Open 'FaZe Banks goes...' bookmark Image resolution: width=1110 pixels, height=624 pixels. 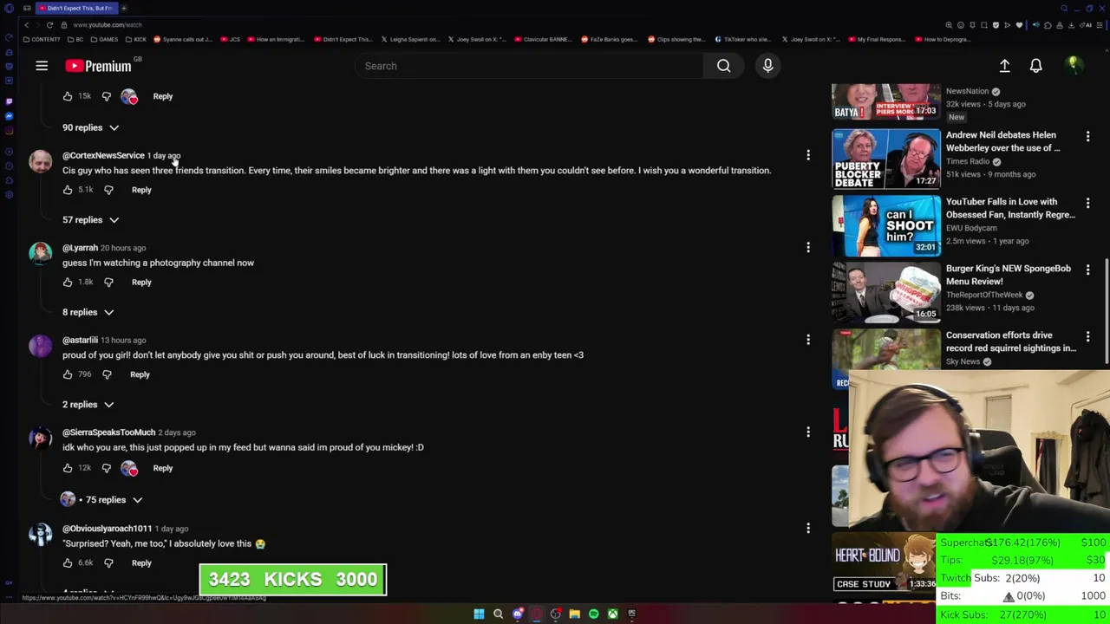pos(609,39)
